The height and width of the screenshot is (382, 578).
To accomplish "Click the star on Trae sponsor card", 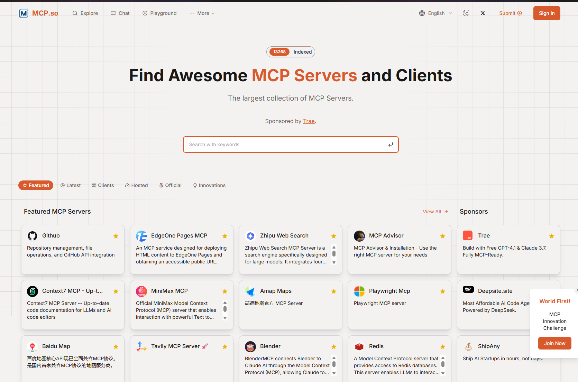I will click(x=552, y=236).
